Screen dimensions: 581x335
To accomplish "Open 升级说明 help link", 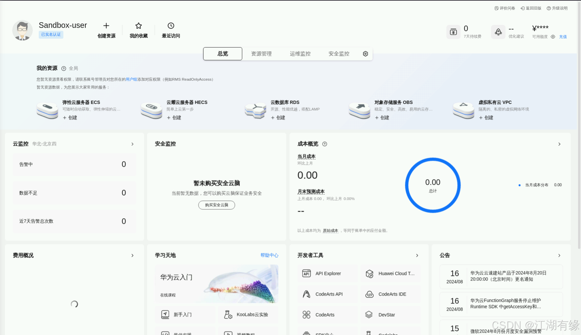I will (557, 8).
